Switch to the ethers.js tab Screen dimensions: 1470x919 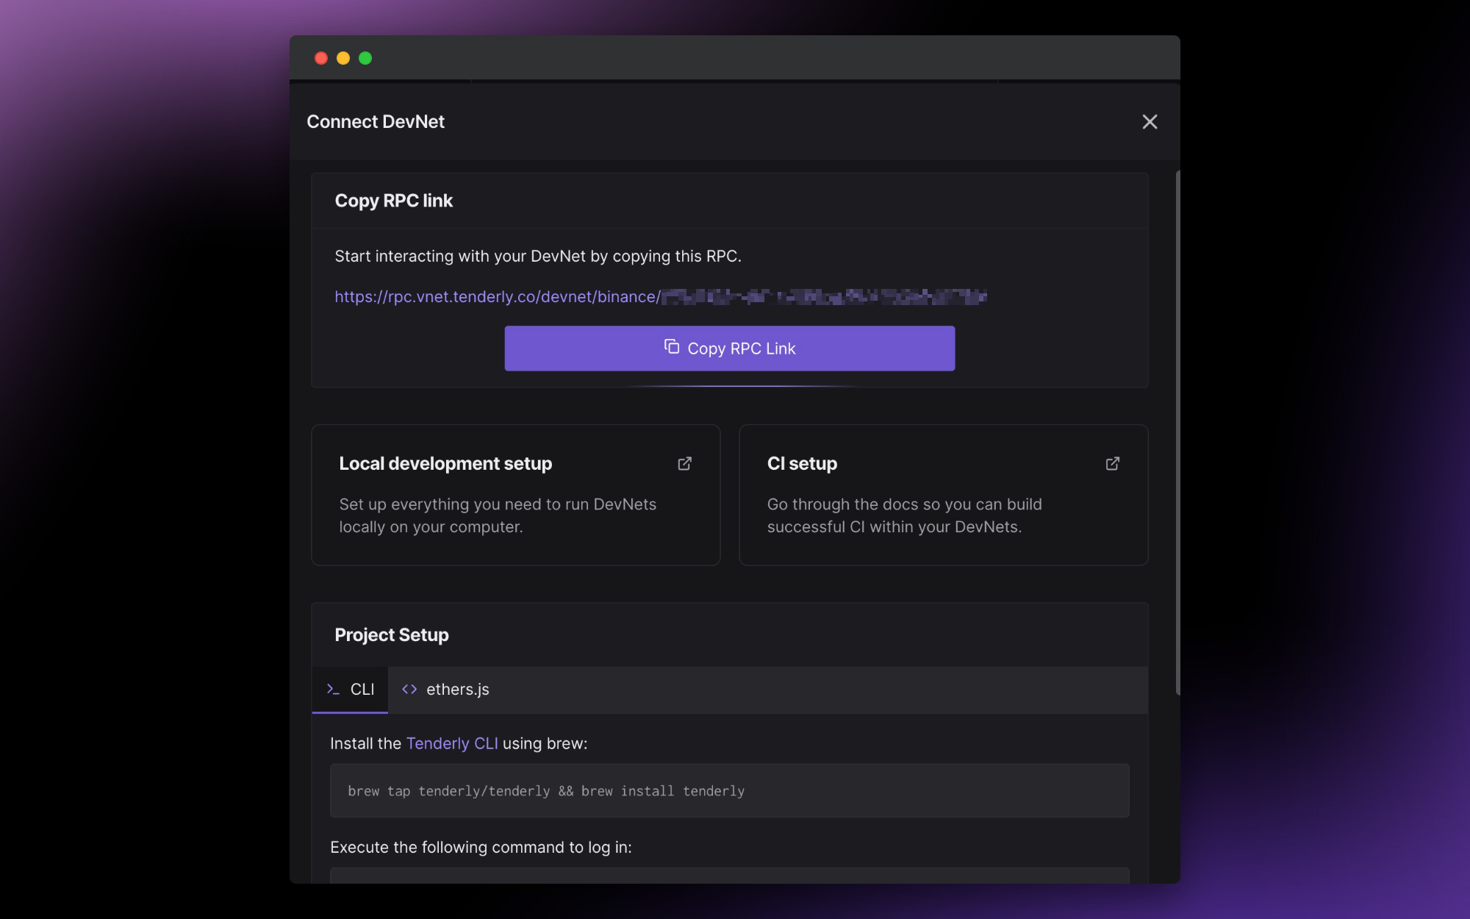[446, 690]
